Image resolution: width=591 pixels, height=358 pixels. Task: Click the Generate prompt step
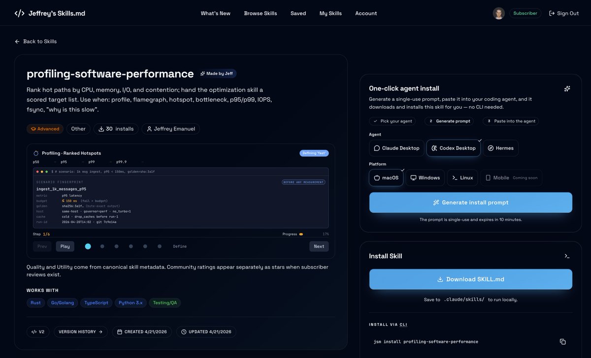[450, 121]
